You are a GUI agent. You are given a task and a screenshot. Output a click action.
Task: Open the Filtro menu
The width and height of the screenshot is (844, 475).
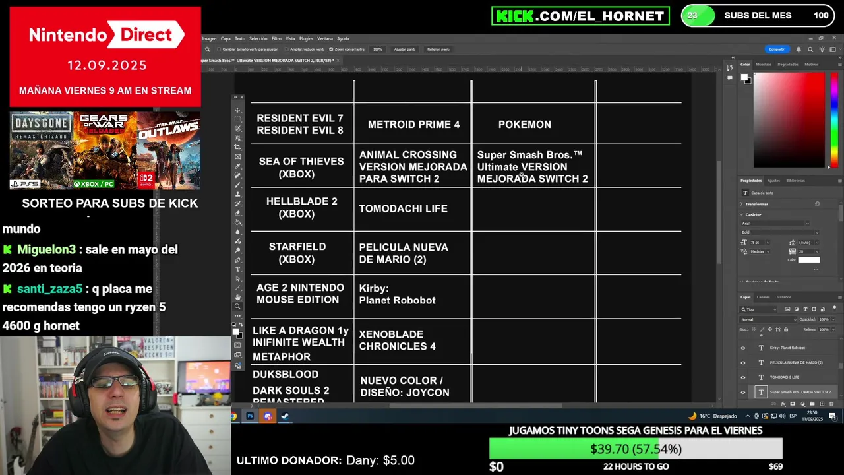tap(276, 38)
